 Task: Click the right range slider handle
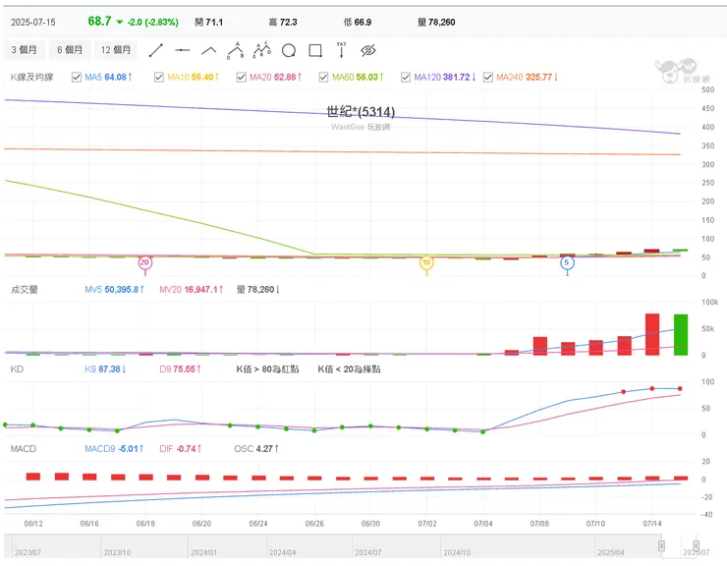(696, 545)
